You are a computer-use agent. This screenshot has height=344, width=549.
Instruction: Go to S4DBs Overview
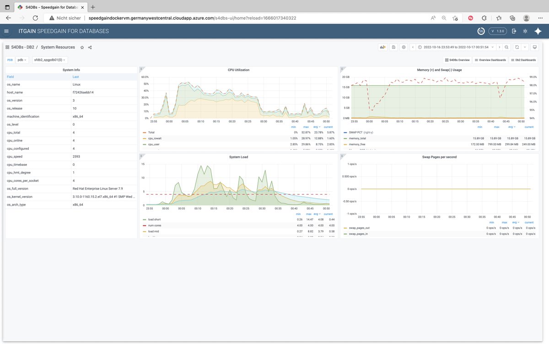pos(458,60)
